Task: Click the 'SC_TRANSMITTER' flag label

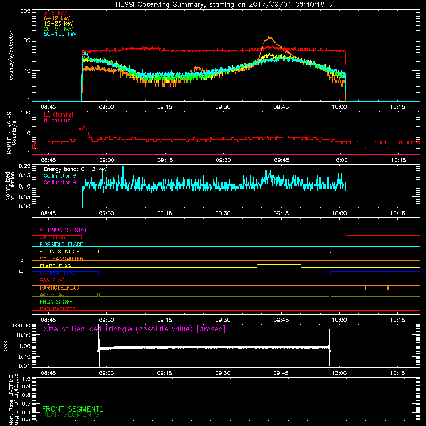Action: point(62,259)
